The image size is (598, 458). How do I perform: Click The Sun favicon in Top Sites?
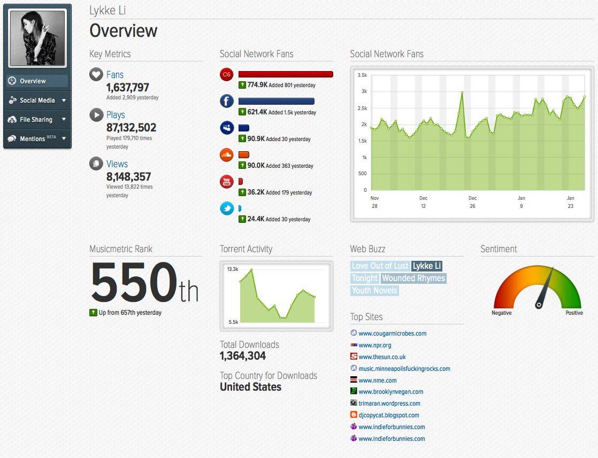click(x=353, y=356)
